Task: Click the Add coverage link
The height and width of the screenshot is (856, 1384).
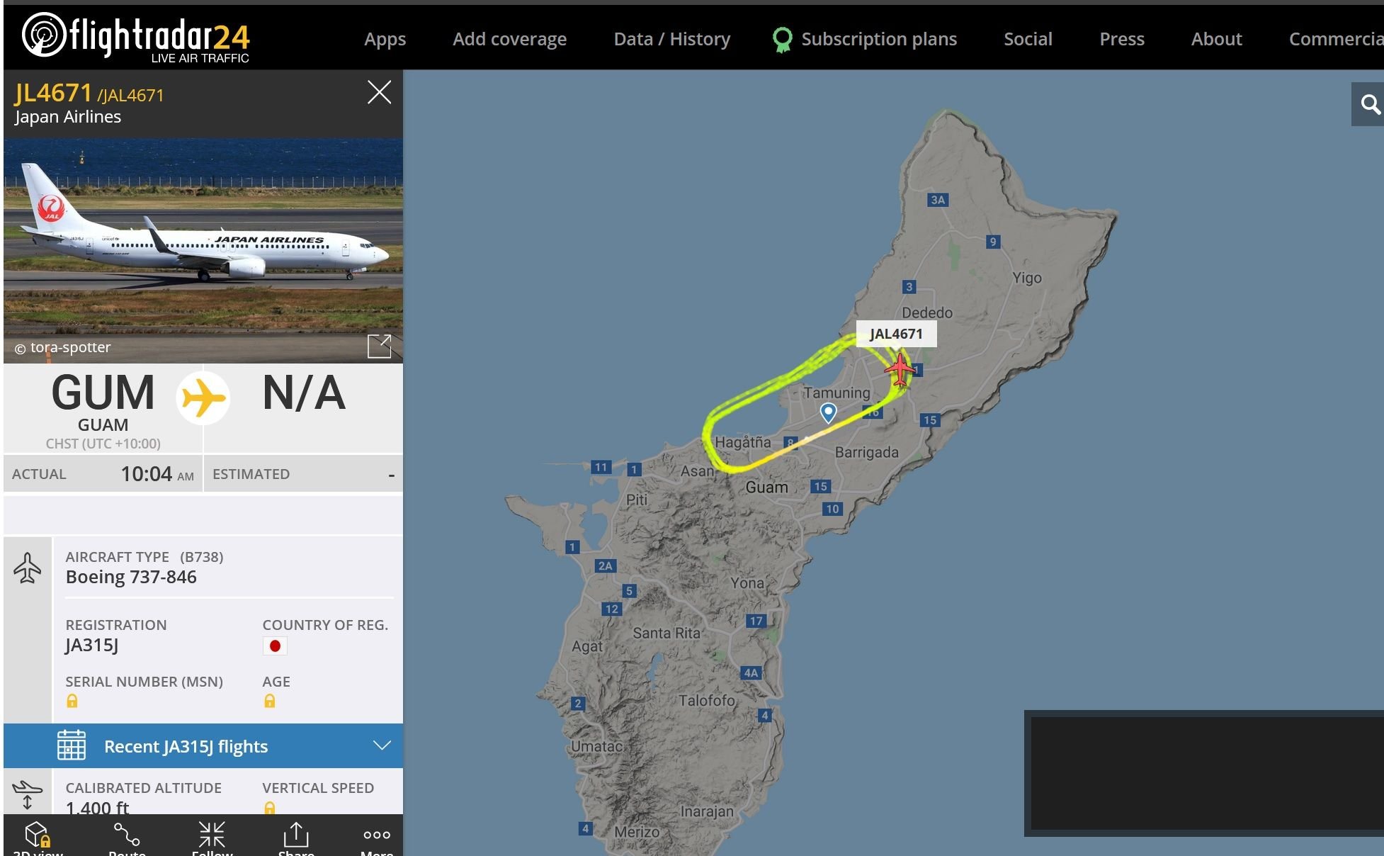Action: 509,39
